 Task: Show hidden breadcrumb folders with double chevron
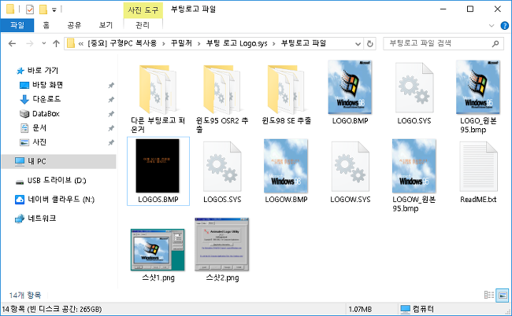81,44
